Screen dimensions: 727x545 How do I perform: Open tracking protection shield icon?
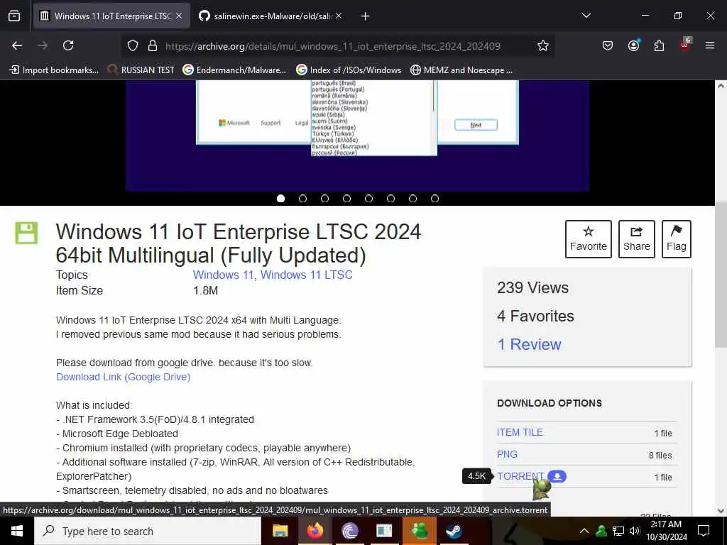coord(133,45)
